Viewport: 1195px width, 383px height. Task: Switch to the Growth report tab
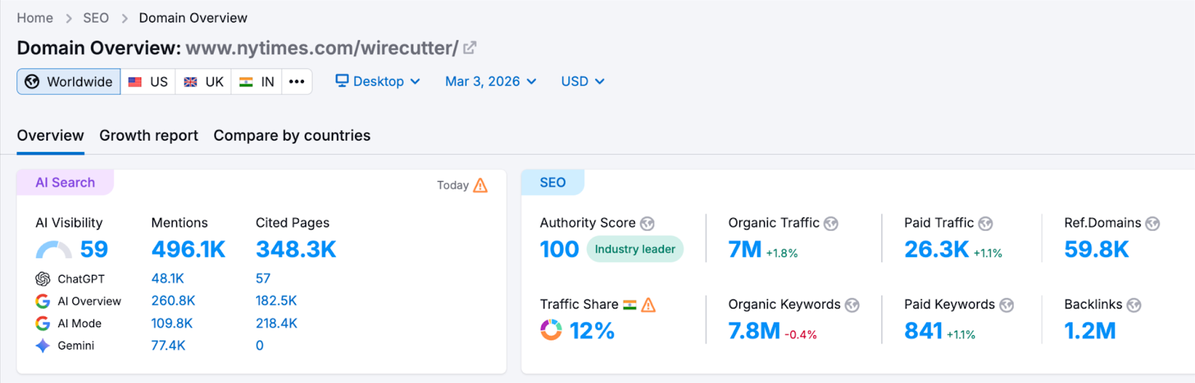tap(149, 136)
